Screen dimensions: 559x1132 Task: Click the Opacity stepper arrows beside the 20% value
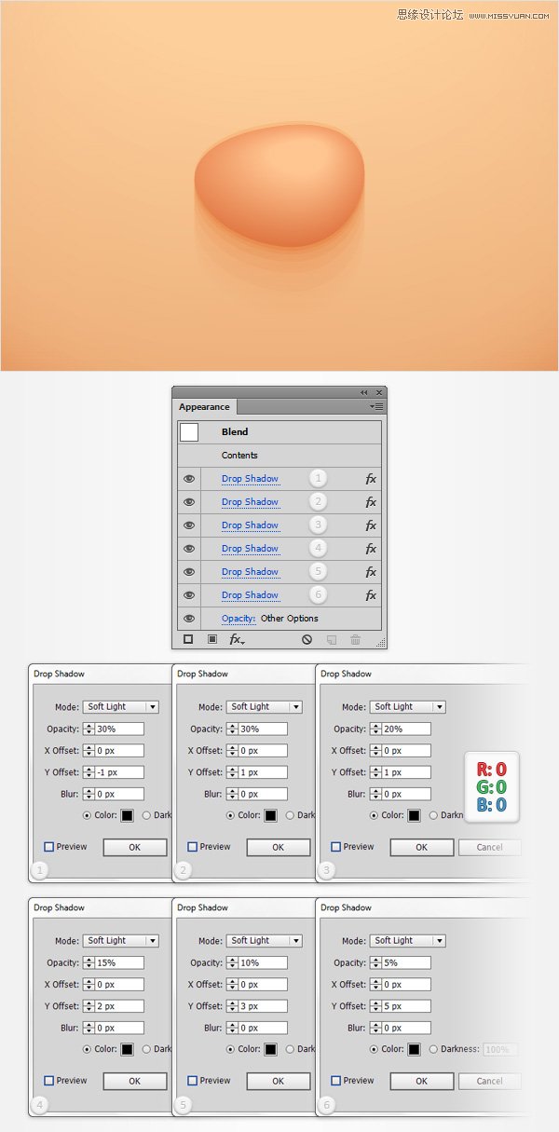click(375, 730)
